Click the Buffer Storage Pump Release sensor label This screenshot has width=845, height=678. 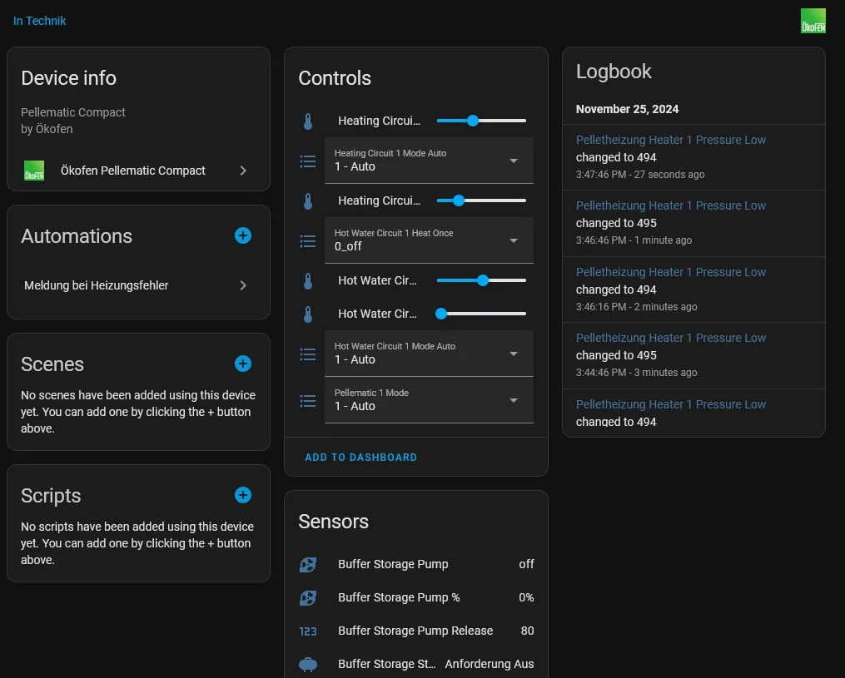(x=415, y=631)
